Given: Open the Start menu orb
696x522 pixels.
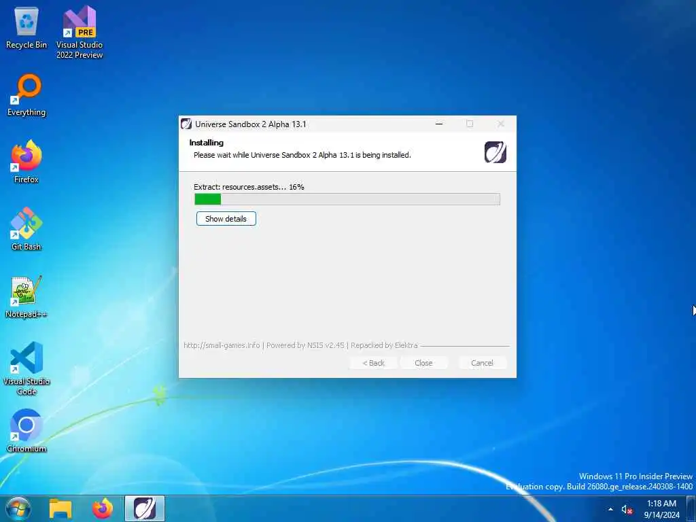Looking at the screenshot, I should (18, 508).
